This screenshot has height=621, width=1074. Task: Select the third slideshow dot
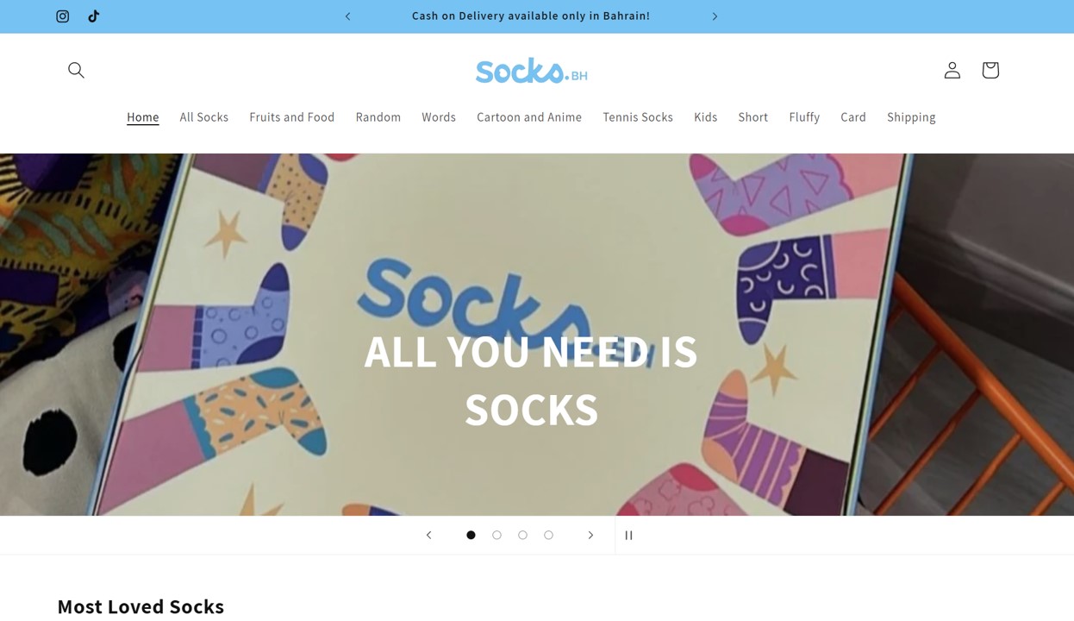pos(522,535)
